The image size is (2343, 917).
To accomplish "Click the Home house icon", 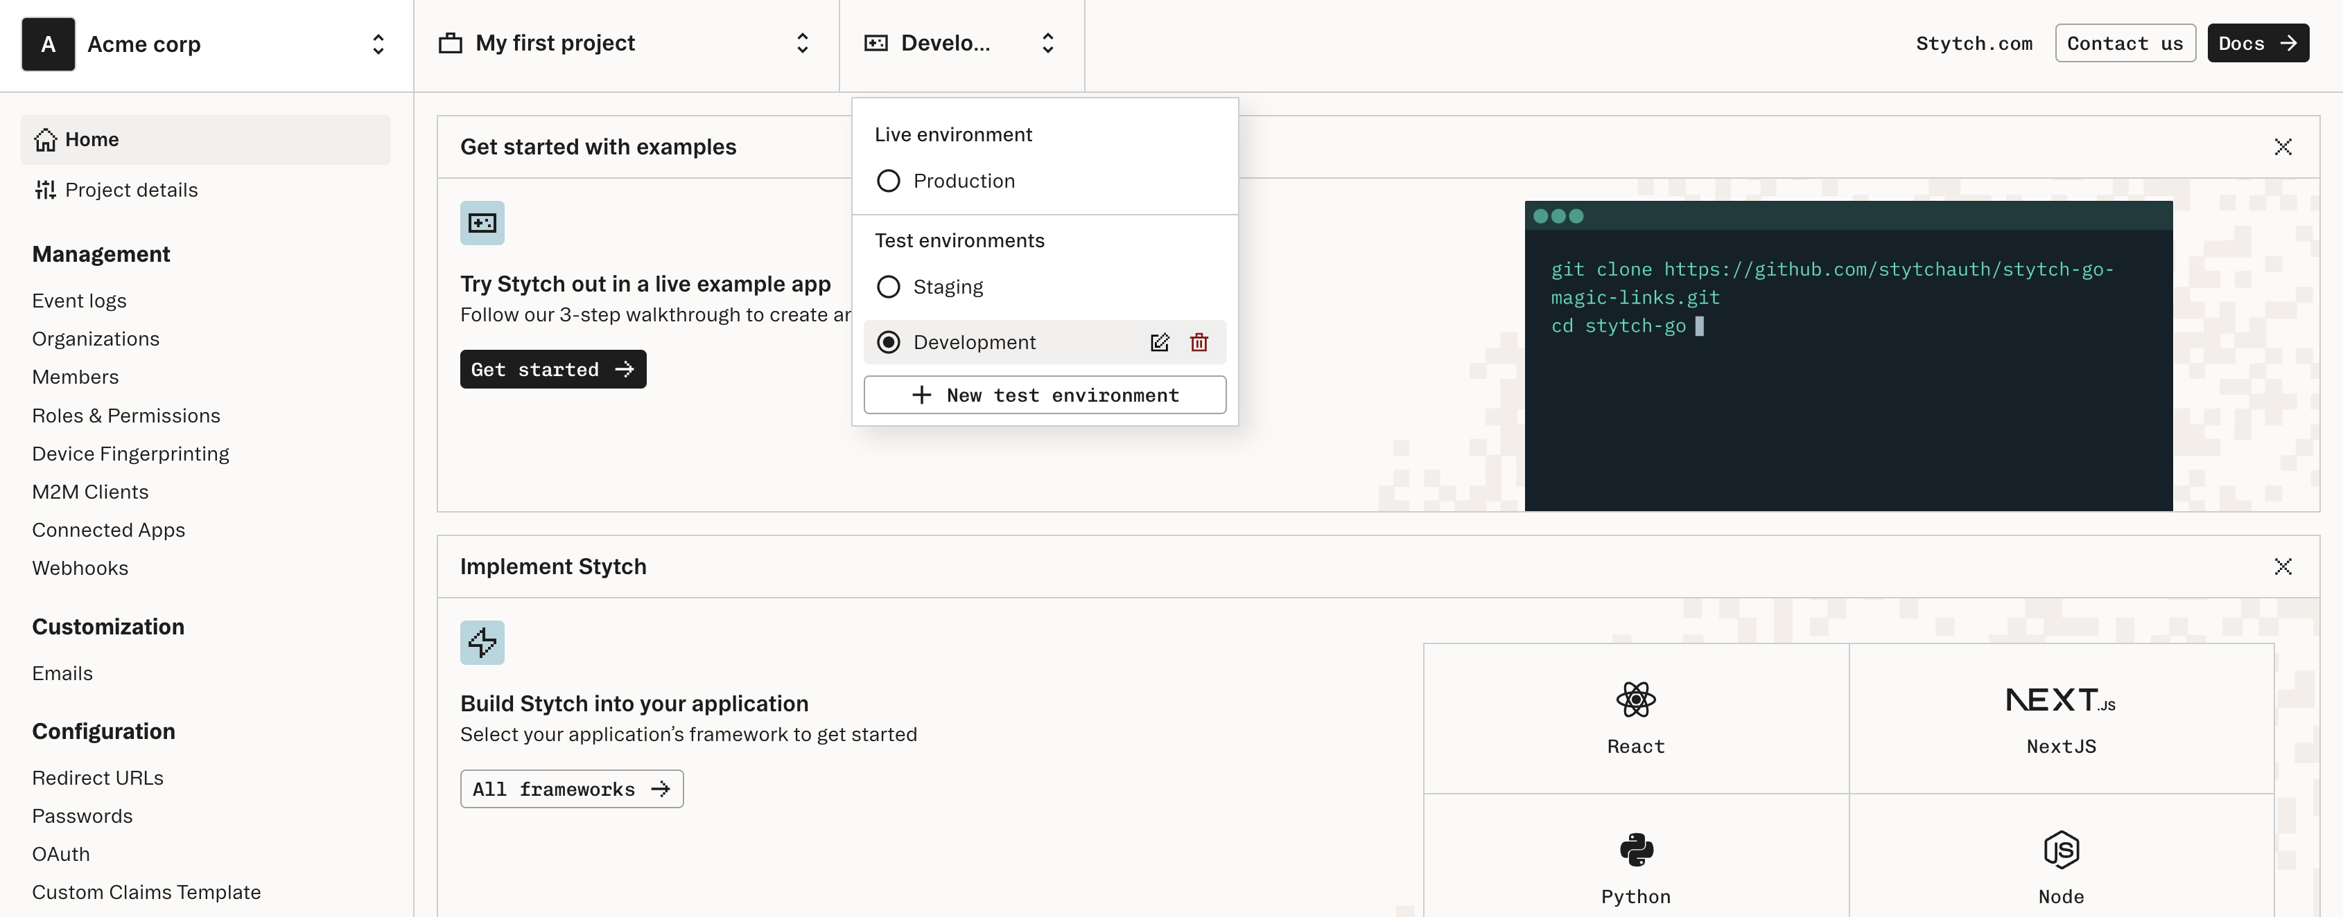I will [x=44, y=140].
